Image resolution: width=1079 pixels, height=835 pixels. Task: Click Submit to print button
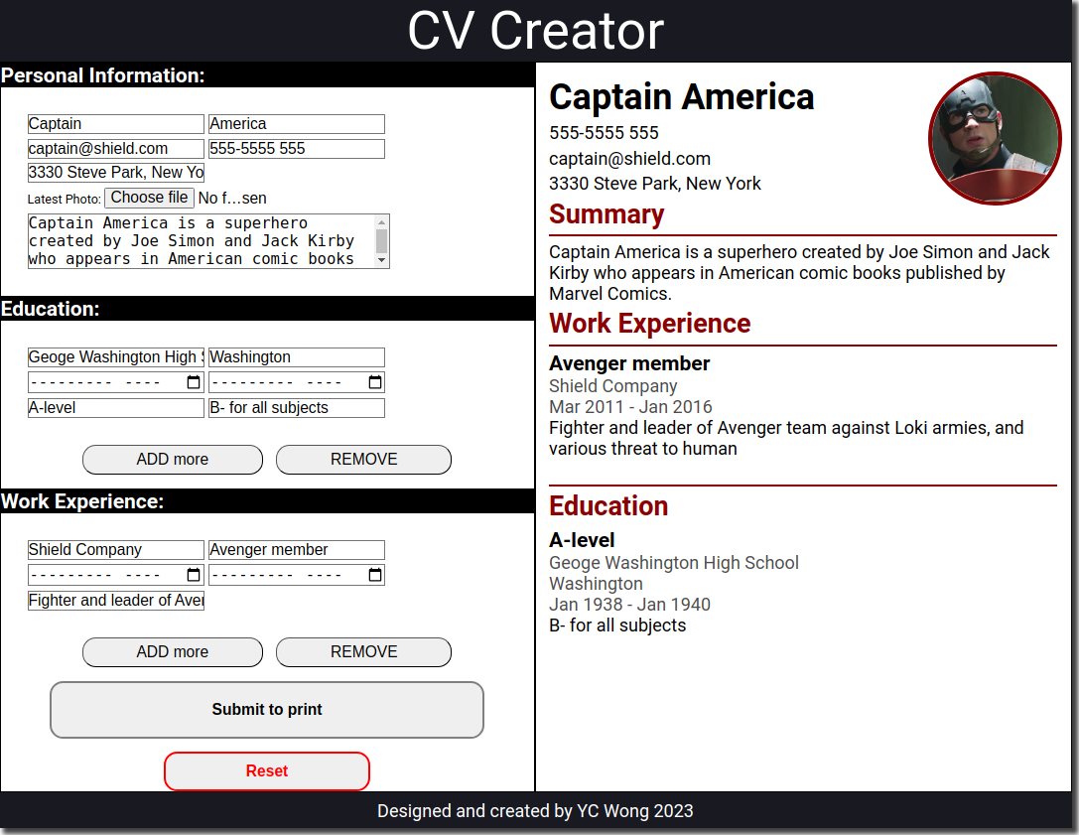(267, 710)
